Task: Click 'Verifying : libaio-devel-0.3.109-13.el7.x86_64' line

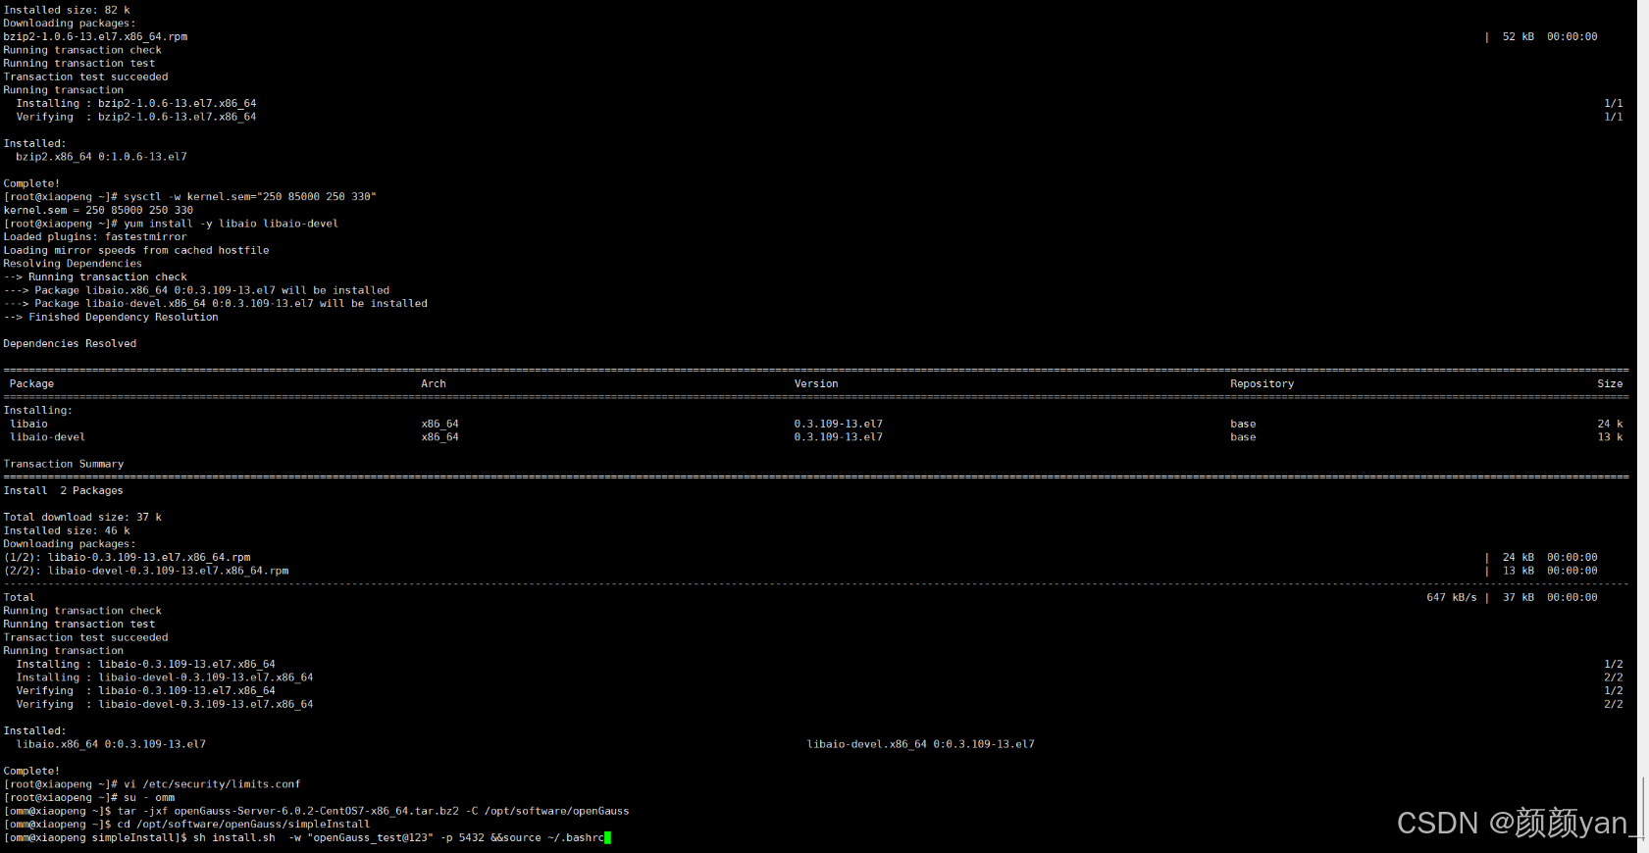Action: coord(165,705)
